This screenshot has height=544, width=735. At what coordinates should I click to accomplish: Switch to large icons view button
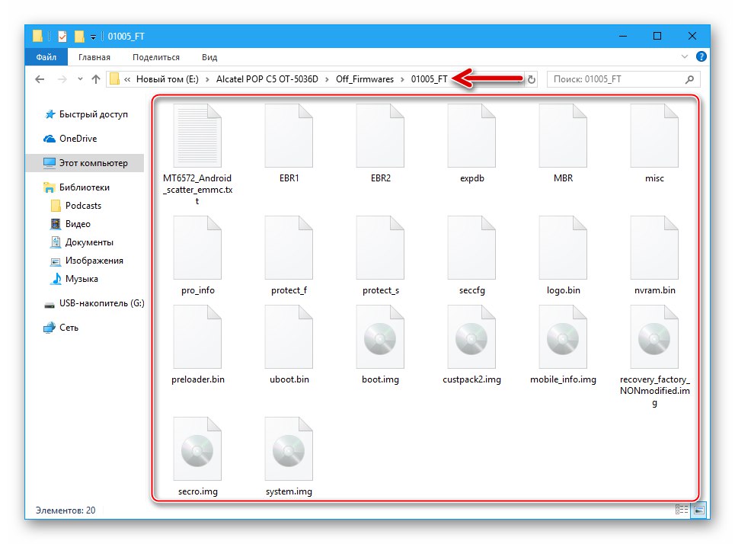[699, 510]
